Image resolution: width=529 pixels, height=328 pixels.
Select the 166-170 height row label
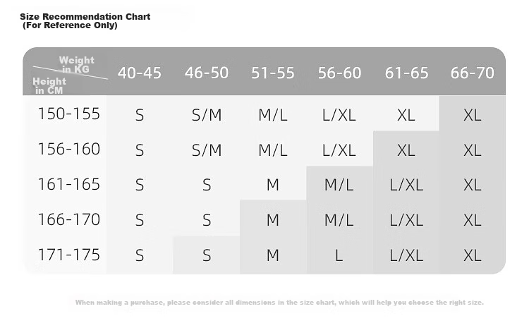click(x=69, y=219)
